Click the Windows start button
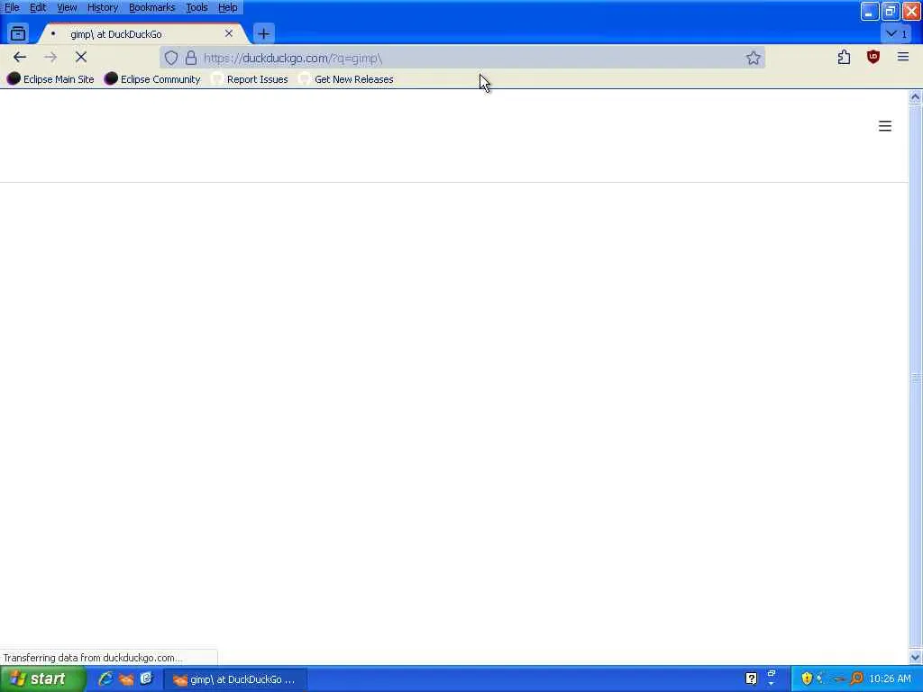The width and height of the screenshot is (923, 692). [x=41, y=679]
